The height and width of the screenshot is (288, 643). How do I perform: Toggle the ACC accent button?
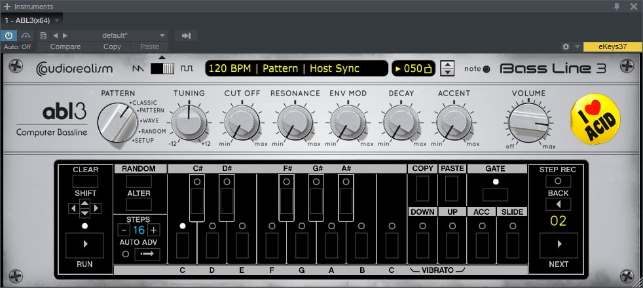482,245
